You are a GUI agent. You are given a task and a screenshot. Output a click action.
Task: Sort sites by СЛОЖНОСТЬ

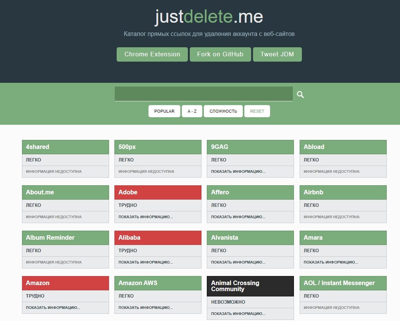(223, 111)
